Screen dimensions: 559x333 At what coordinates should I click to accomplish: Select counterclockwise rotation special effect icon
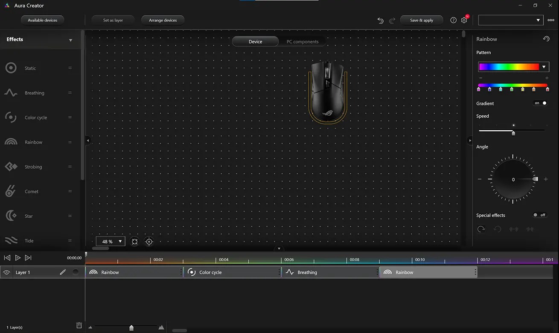[497, 229]
